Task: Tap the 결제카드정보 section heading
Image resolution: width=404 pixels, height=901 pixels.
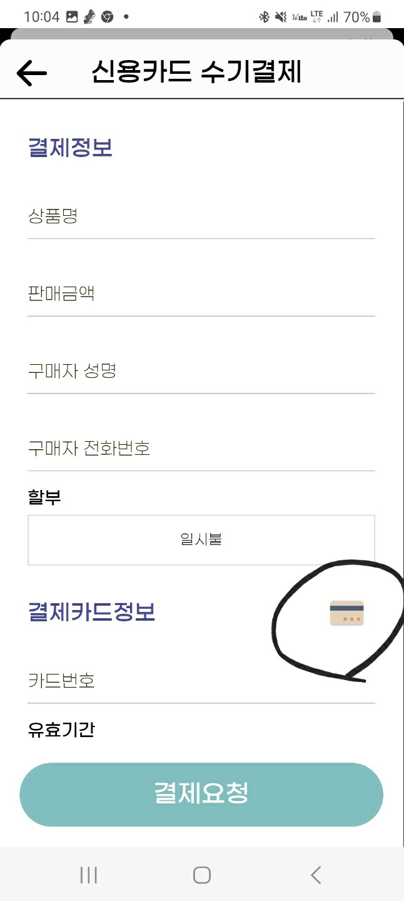Action: pos(92,612)
